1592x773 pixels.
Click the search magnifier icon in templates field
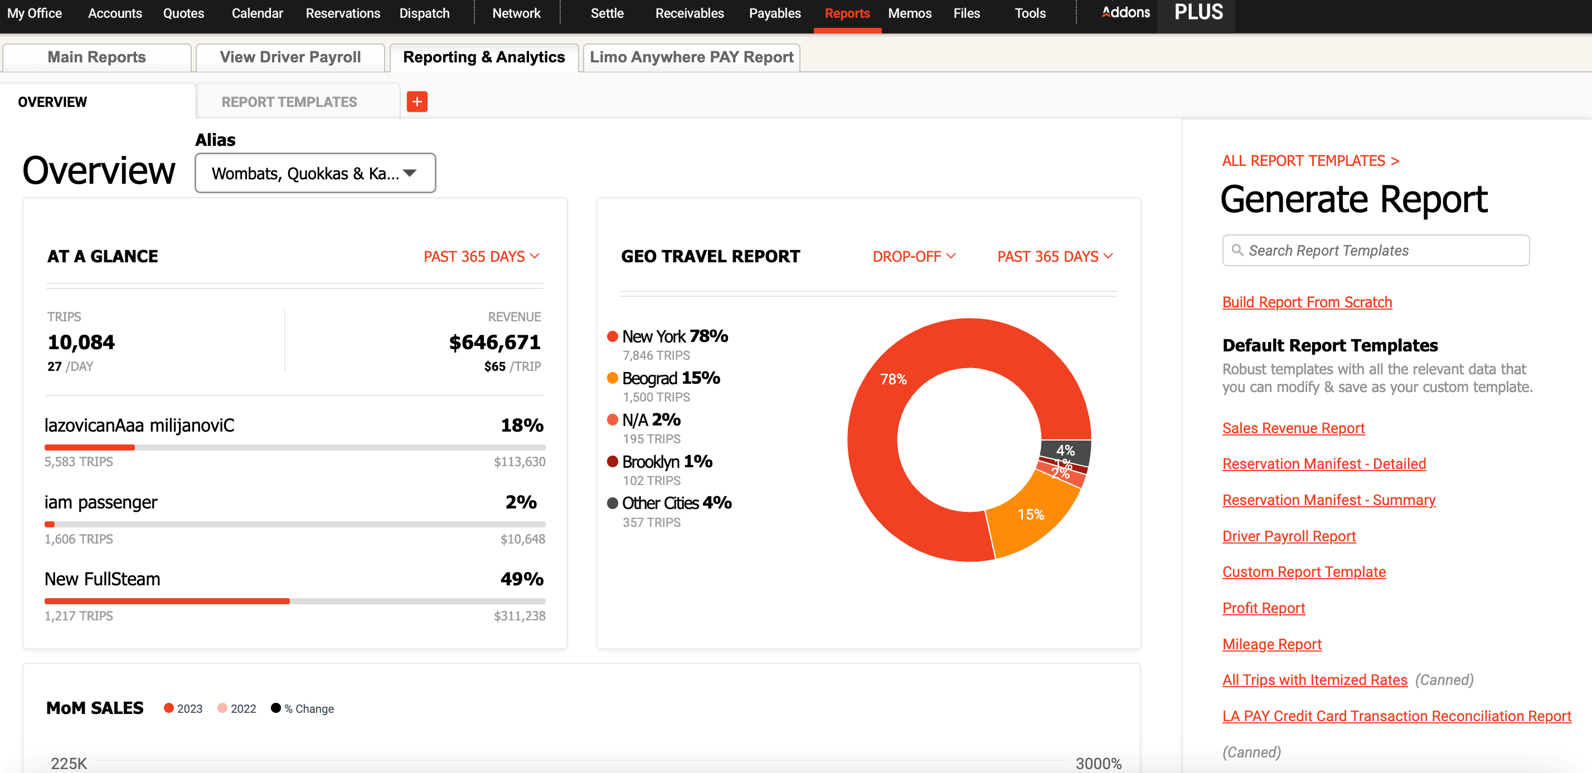[1237, 250]
